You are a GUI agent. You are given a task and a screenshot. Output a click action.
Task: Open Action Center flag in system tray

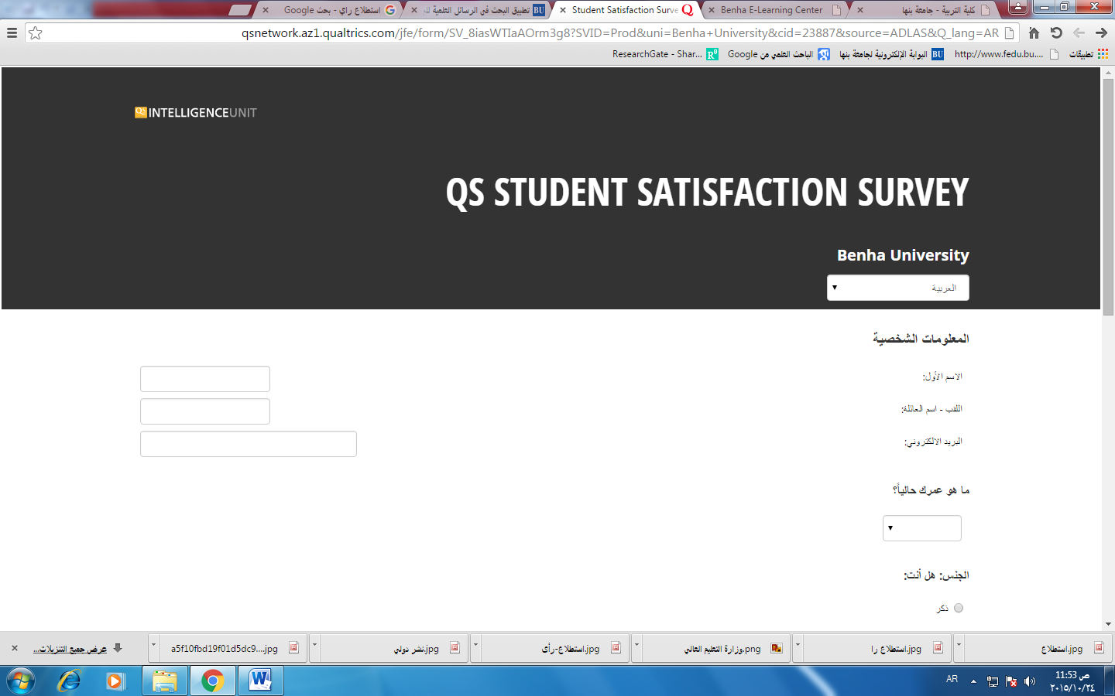pos(1010,681)
